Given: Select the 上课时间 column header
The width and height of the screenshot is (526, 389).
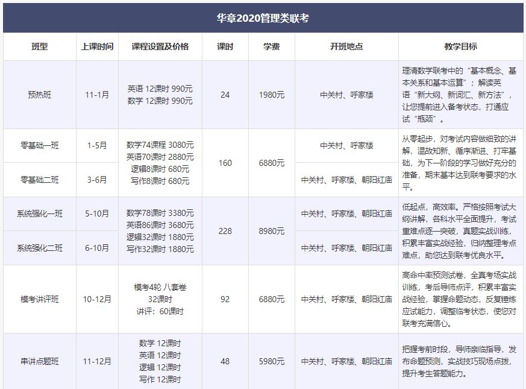Looking at the screenshot, I should [97, 46].
